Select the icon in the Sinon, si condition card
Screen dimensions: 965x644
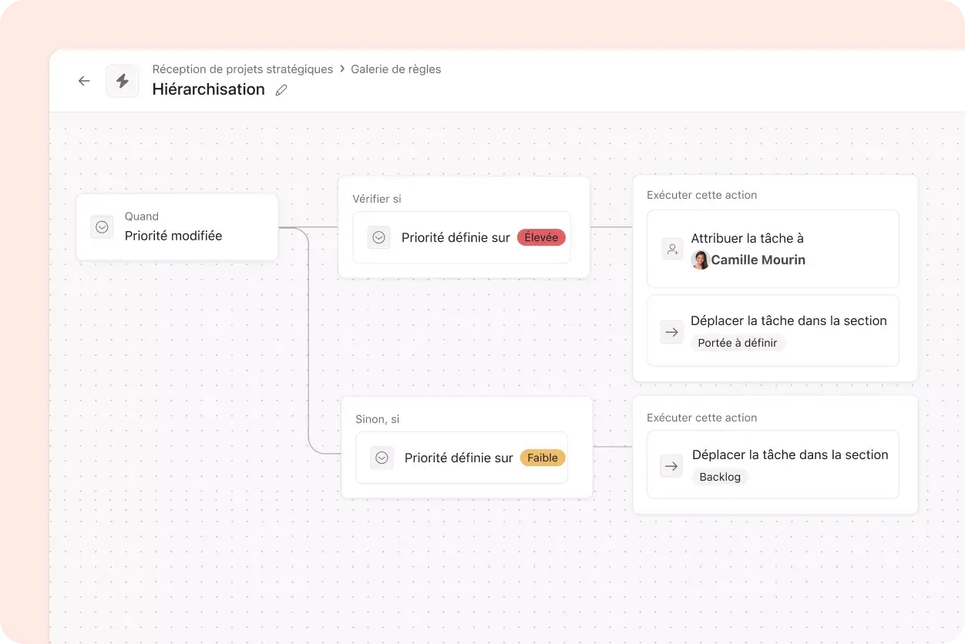382,458
